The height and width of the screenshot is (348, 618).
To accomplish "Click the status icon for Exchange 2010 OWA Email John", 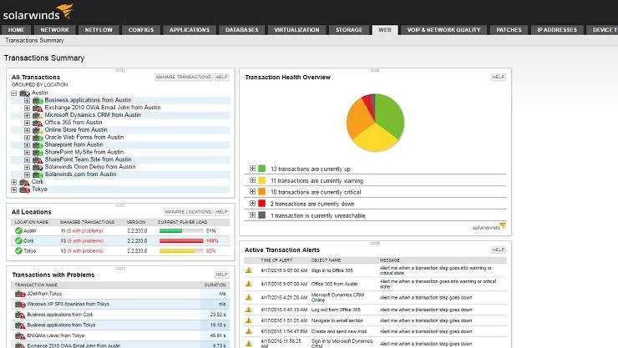I will 38,108.
